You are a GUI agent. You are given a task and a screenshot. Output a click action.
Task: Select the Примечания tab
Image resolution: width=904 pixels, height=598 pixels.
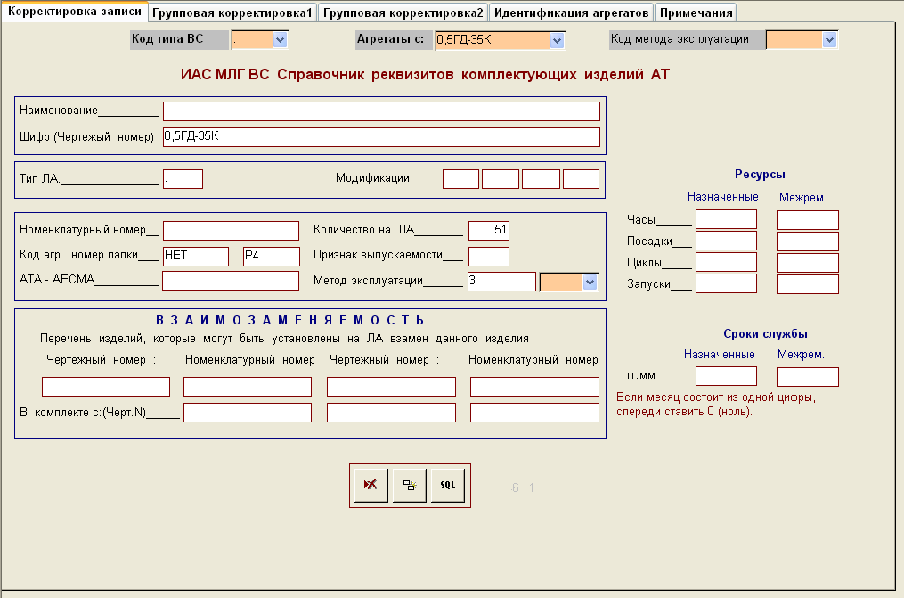(696, 12)
